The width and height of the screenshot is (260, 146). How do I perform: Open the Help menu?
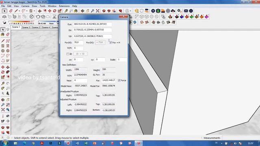[x=75, y=6]
